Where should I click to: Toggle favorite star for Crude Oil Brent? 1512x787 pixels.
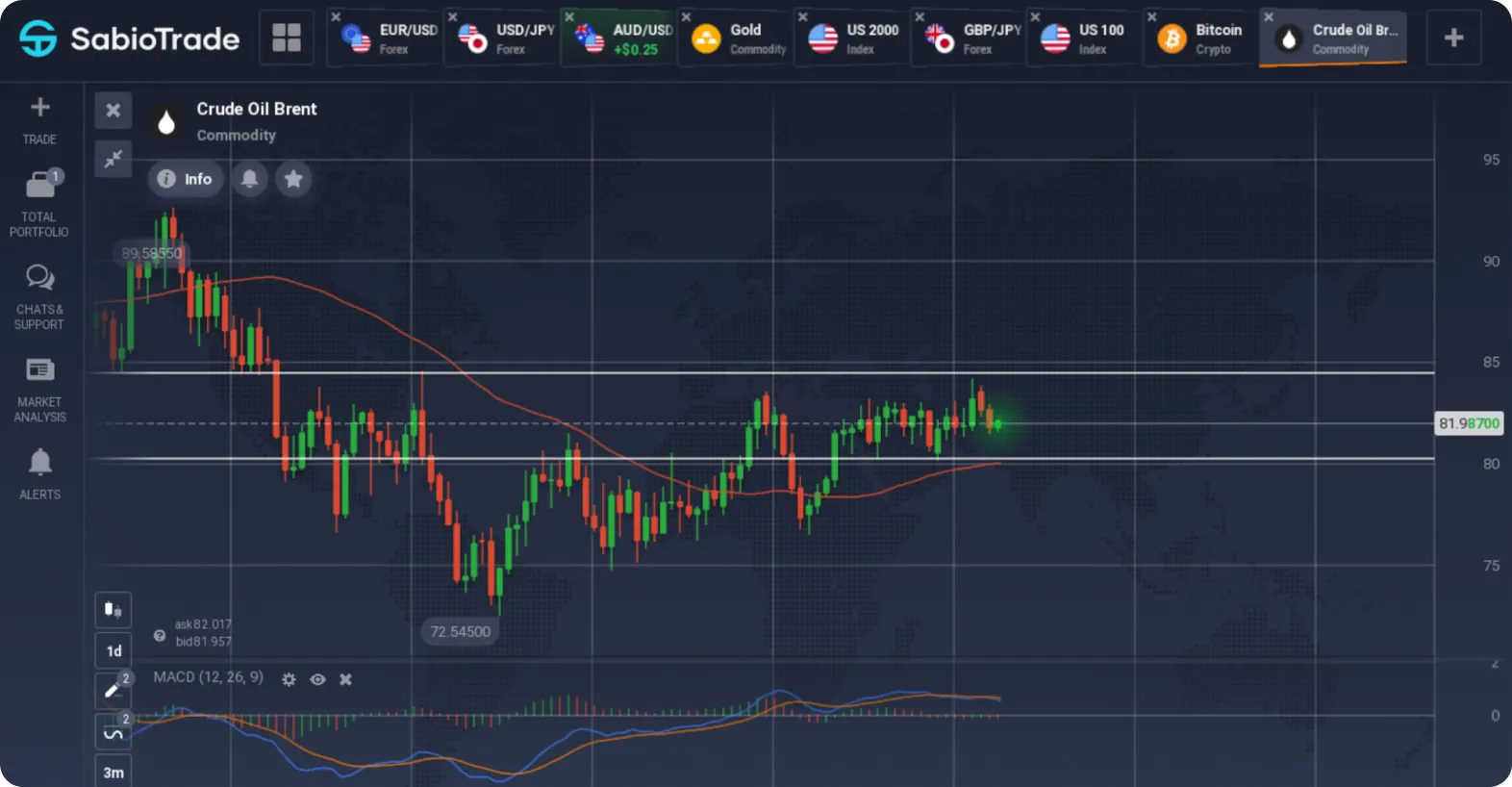tap(293, 179)
